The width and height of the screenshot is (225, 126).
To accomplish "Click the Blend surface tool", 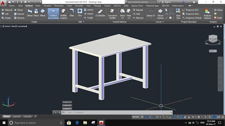I will pos(30,13).
